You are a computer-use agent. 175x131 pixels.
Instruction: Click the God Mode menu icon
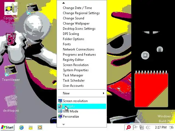coord(60,111)
